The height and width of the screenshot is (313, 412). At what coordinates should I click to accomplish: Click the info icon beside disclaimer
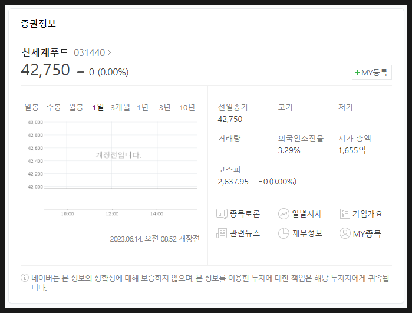(25, 278)
